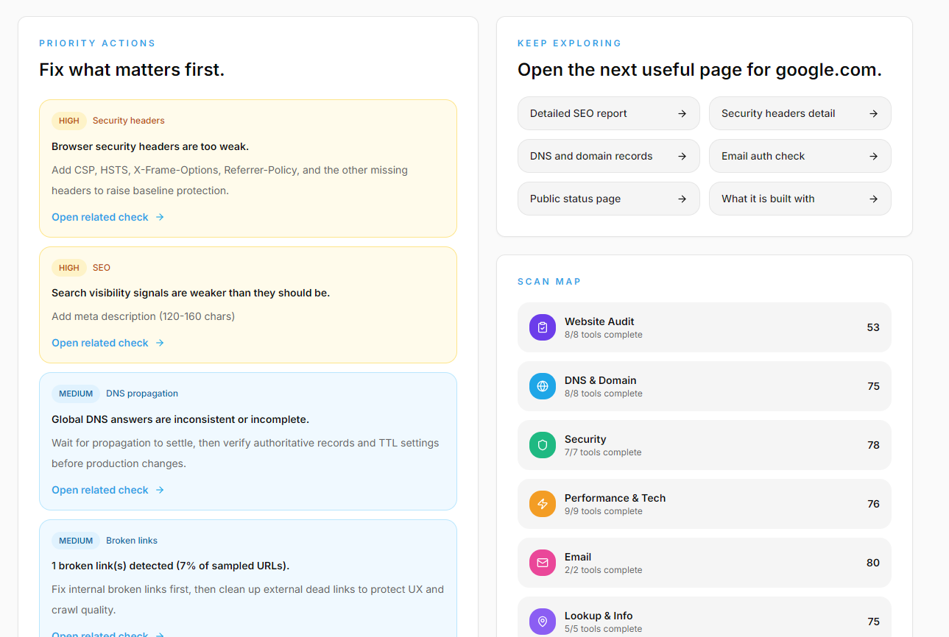Screen dimensions: 949x637
Task: Open related check for SEO issue
Action: point(108,343)
